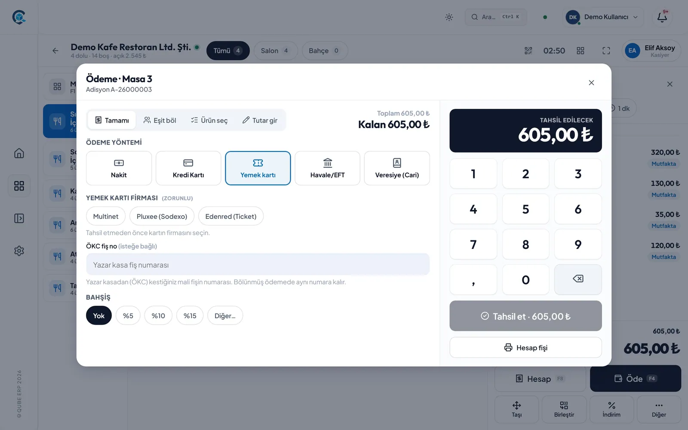688x430 pixels.
Task: Close the payment dialog with the X
Action: point(591,83)
